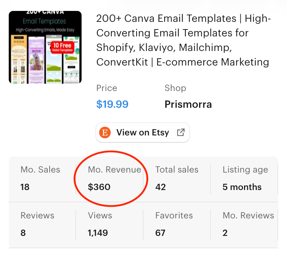Image resolution: width=287 pixels, height=257 pixels.
Task: Click the external link arrow icon
Action: pyautogui.click(x=181, y=133)
